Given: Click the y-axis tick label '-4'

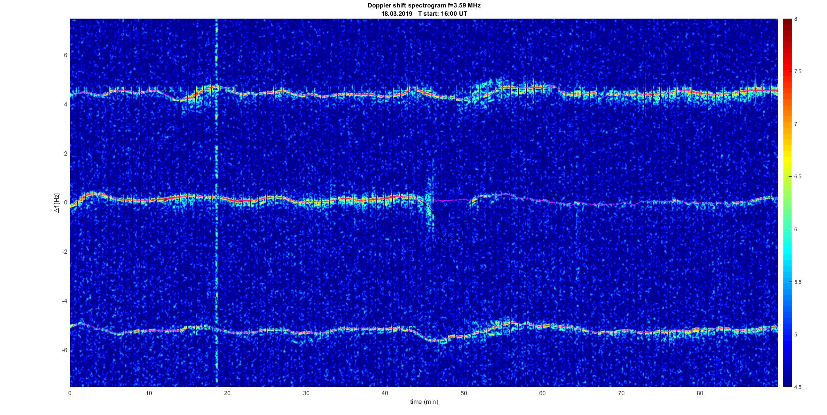Looking at the screenshot, I should (64, 301).
